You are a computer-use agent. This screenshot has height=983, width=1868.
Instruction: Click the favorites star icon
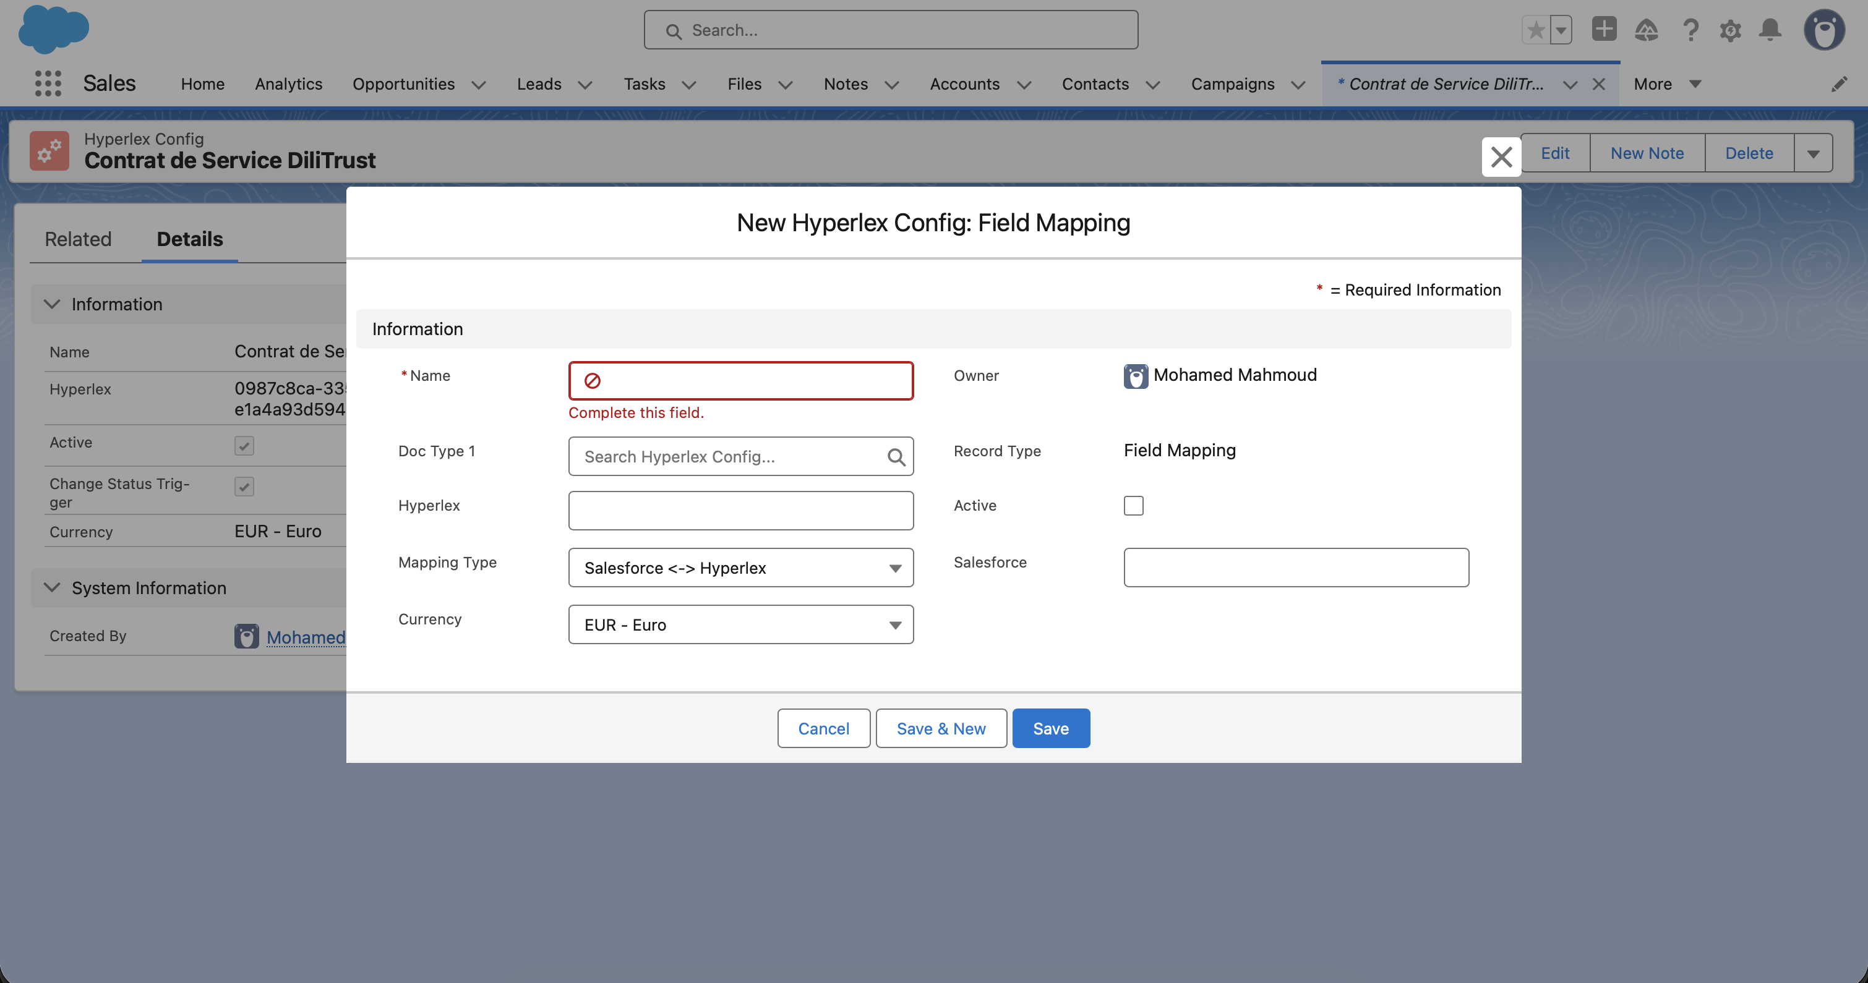pyautogui.click(x=1535, y=30)
